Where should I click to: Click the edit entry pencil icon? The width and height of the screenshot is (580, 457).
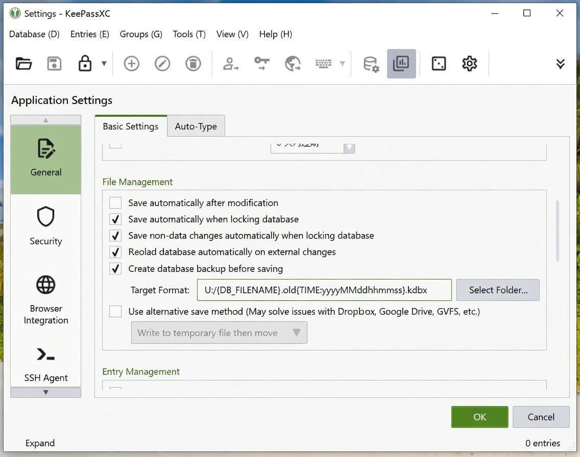(x=162, y=64)
